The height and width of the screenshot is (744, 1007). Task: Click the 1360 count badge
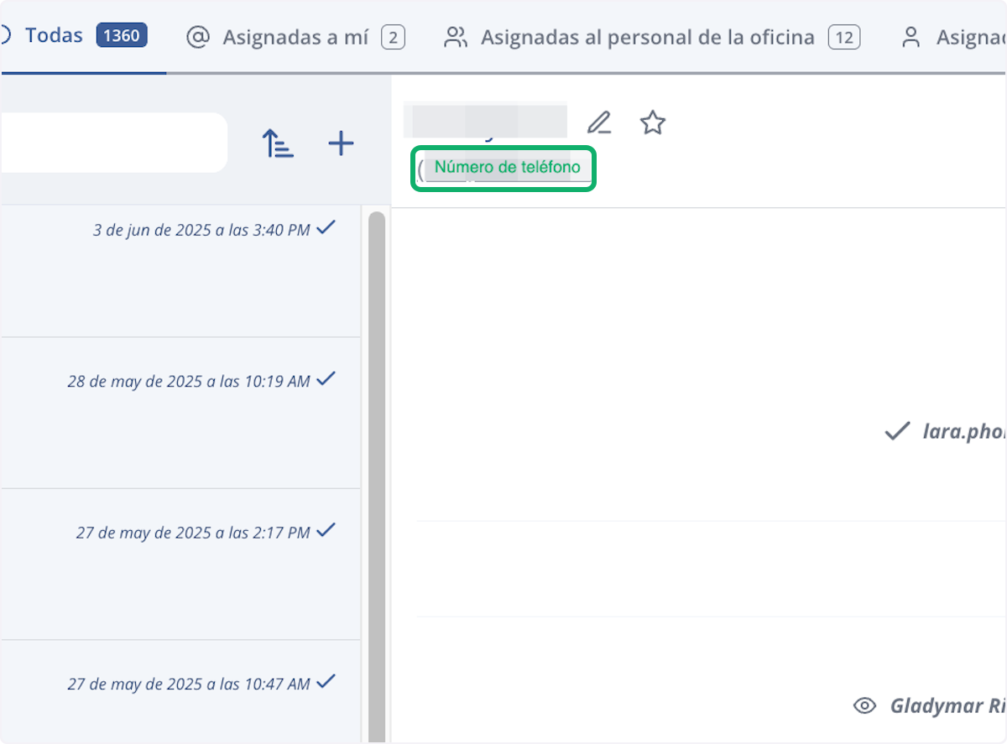click(122, 36)
